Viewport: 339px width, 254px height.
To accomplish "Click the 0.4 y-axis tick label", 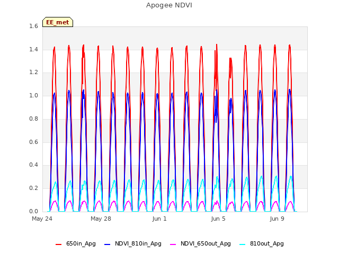I will tap(33, 165).
